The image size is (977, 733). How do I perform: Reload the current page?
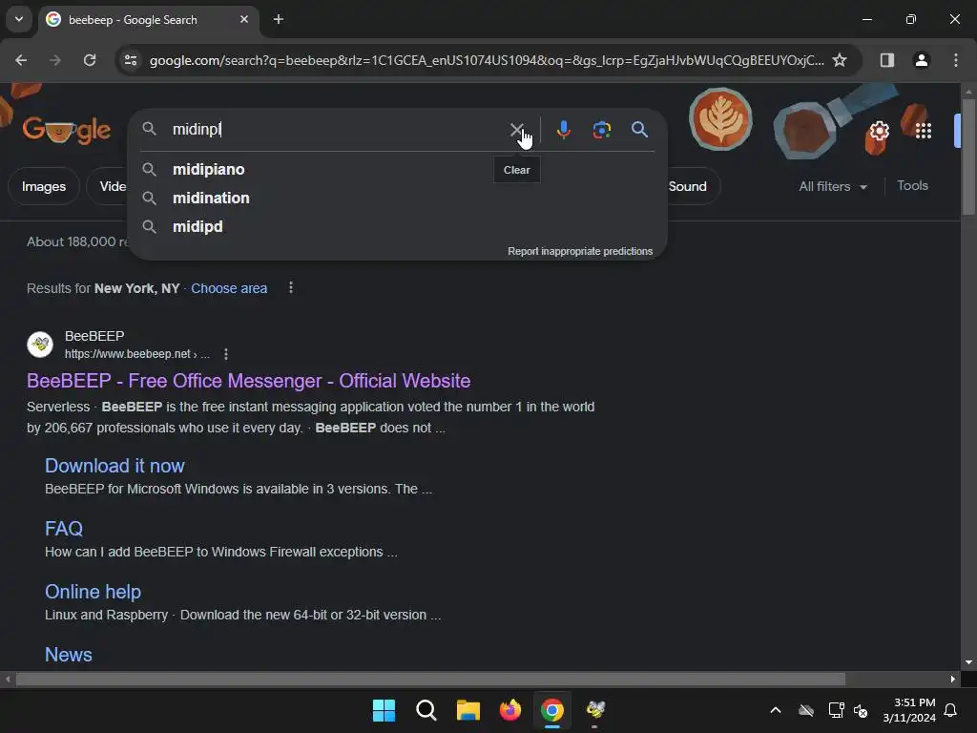pyautogui.click(x=90, y=60)
